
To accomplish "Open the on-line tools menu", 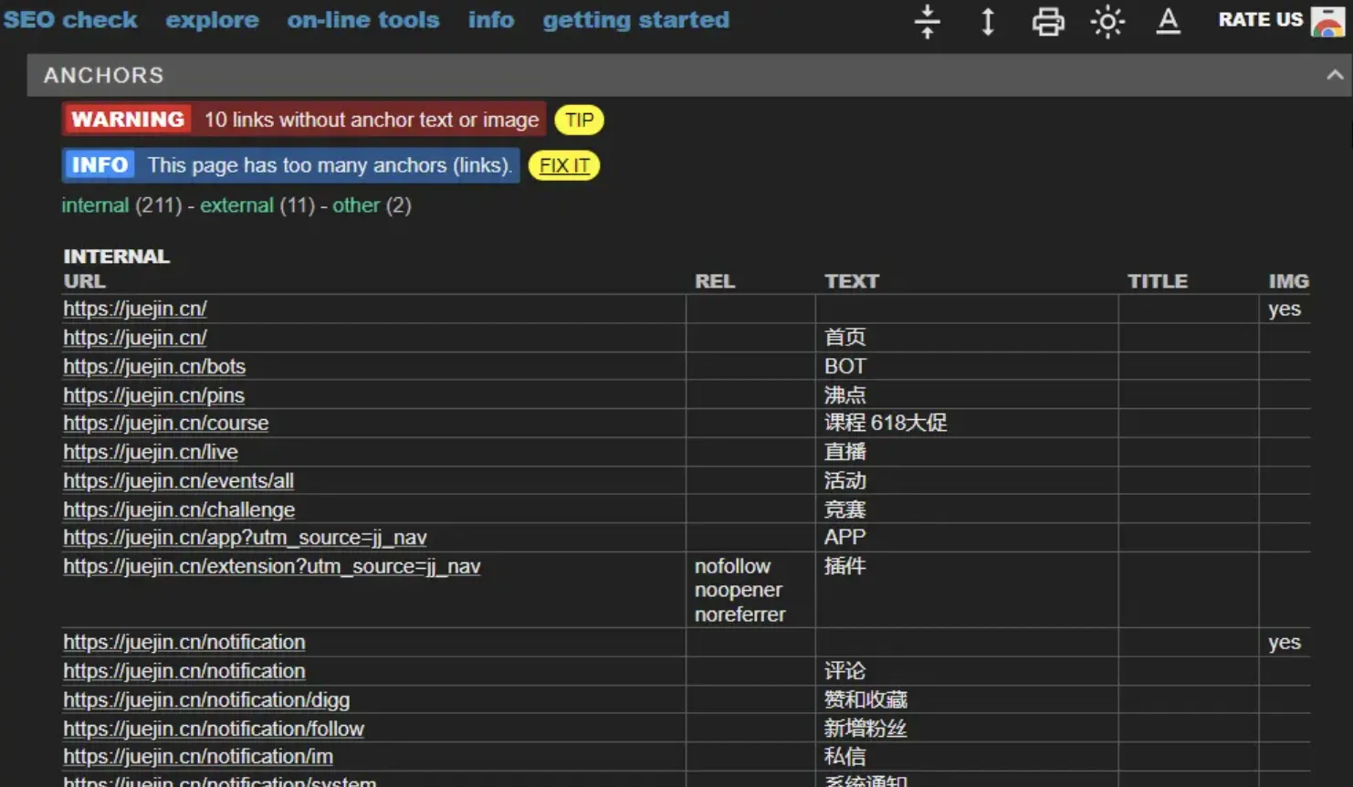I will [362, 20].
